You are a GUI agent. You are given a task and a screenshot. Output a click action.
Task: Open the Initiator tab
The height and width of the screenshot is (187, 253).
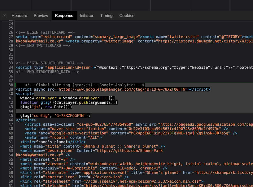click(87, 16)
